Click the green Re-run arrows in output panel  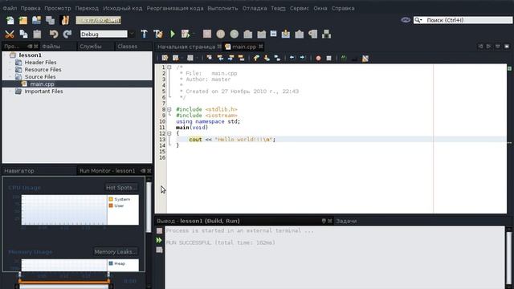(159, 241)
